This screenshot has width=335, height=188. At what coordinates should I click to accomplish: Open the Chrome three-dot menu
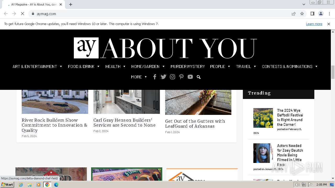[329, 14]
